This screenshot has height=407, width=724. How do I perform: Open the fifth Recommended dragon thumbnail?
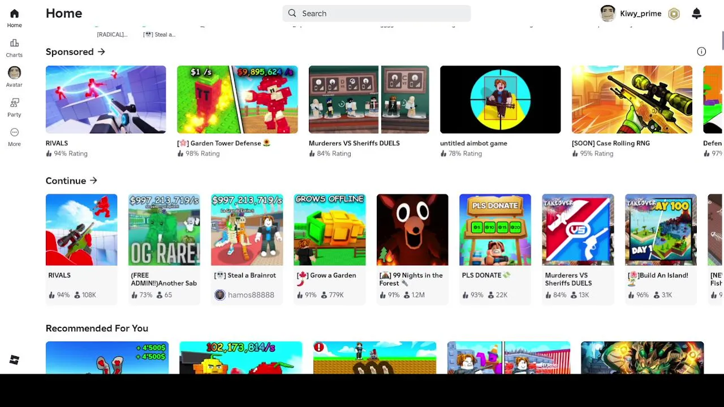coord(642,357)
